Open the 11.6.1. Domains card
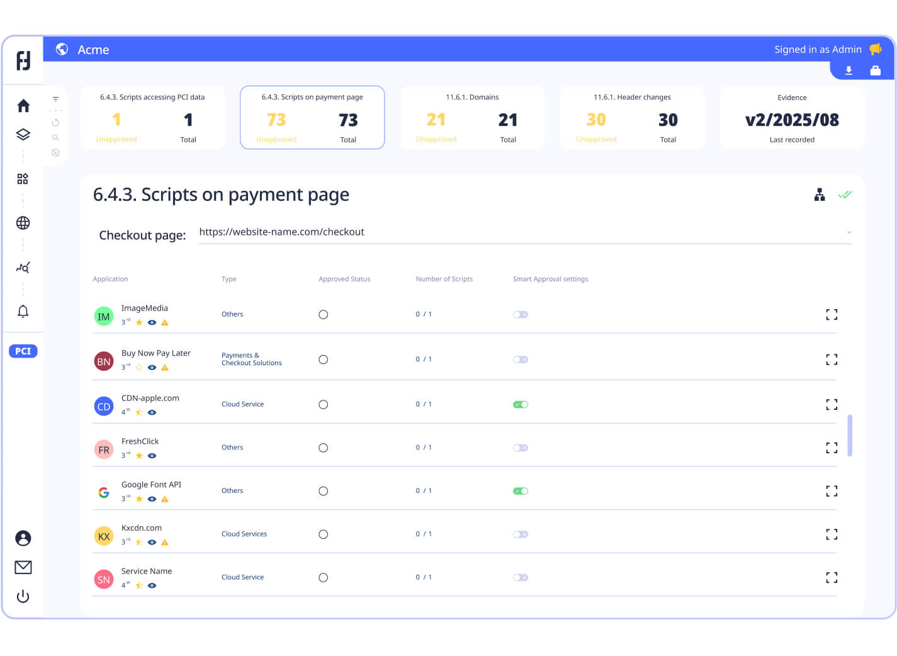This screenshot has height=656, width=897. click(472, 118)
